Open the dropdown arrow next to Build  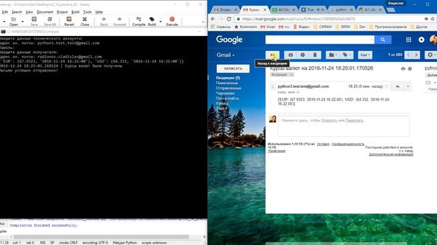(160, 21)
